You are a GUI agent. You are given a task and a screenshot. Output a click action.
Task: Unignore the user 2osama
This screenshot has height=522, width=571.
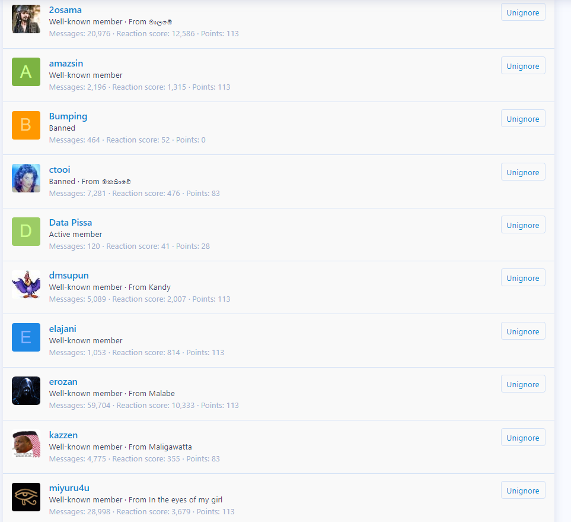click(523, 12)
